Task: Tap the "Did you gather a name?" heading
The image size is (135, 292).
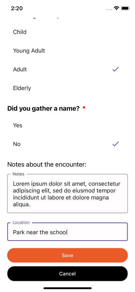Action: (43, 109)
